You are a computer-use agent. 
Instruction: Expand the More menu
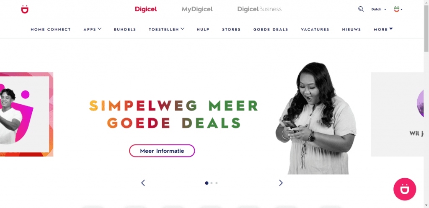383,29
